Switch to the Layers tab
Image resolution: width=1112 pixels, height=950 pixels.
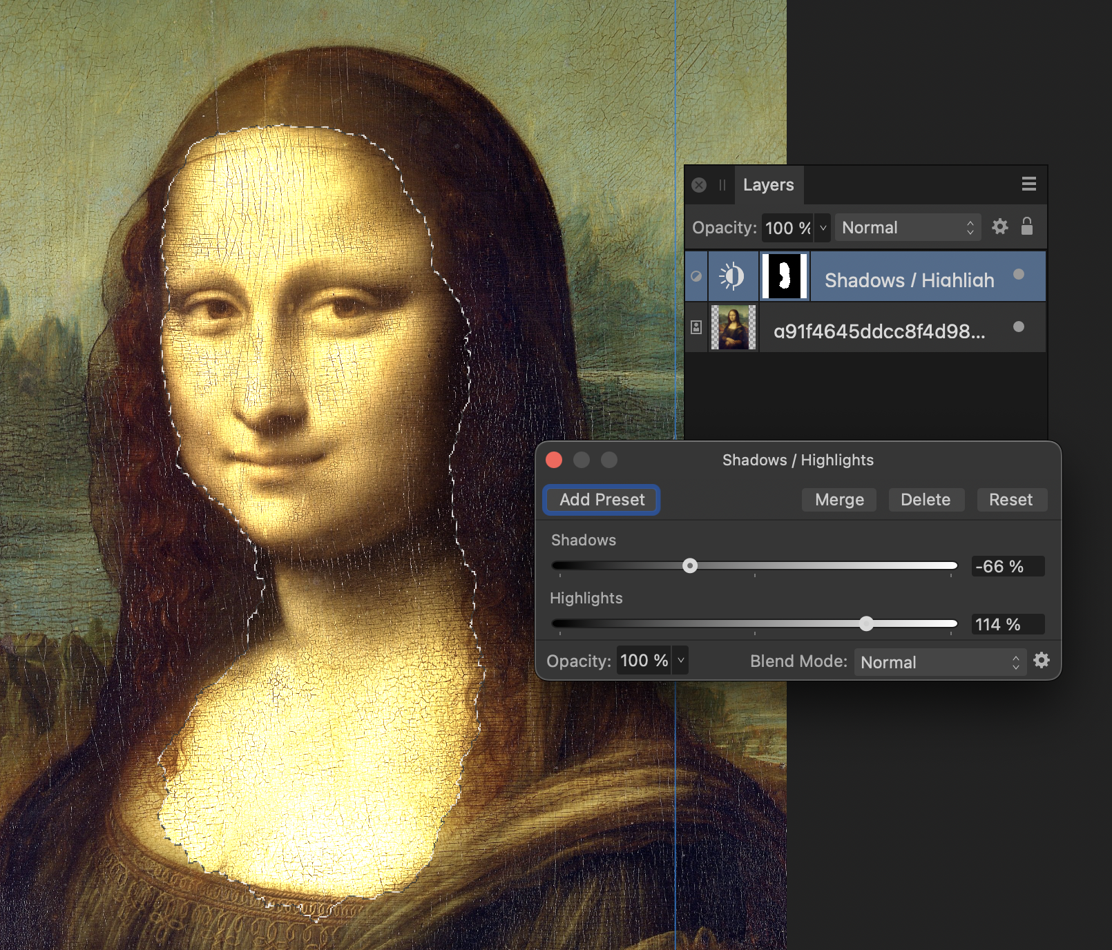(x=769, y=185)
